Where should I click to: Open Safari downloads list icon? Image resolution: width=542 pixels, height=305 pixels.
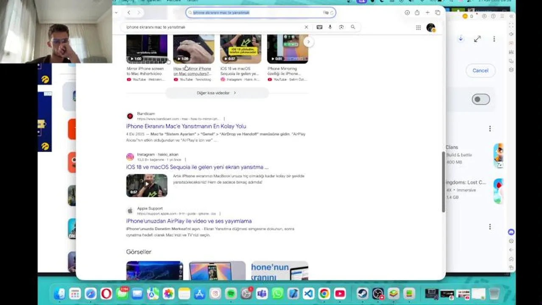pyautogui.click(x=407, y=13)
